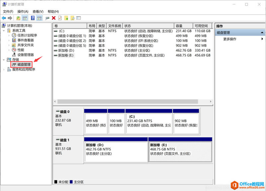Open 事件查看器 tree node
Image resolution: width=266 pixels, height=191 pixels.
(26, 40)
